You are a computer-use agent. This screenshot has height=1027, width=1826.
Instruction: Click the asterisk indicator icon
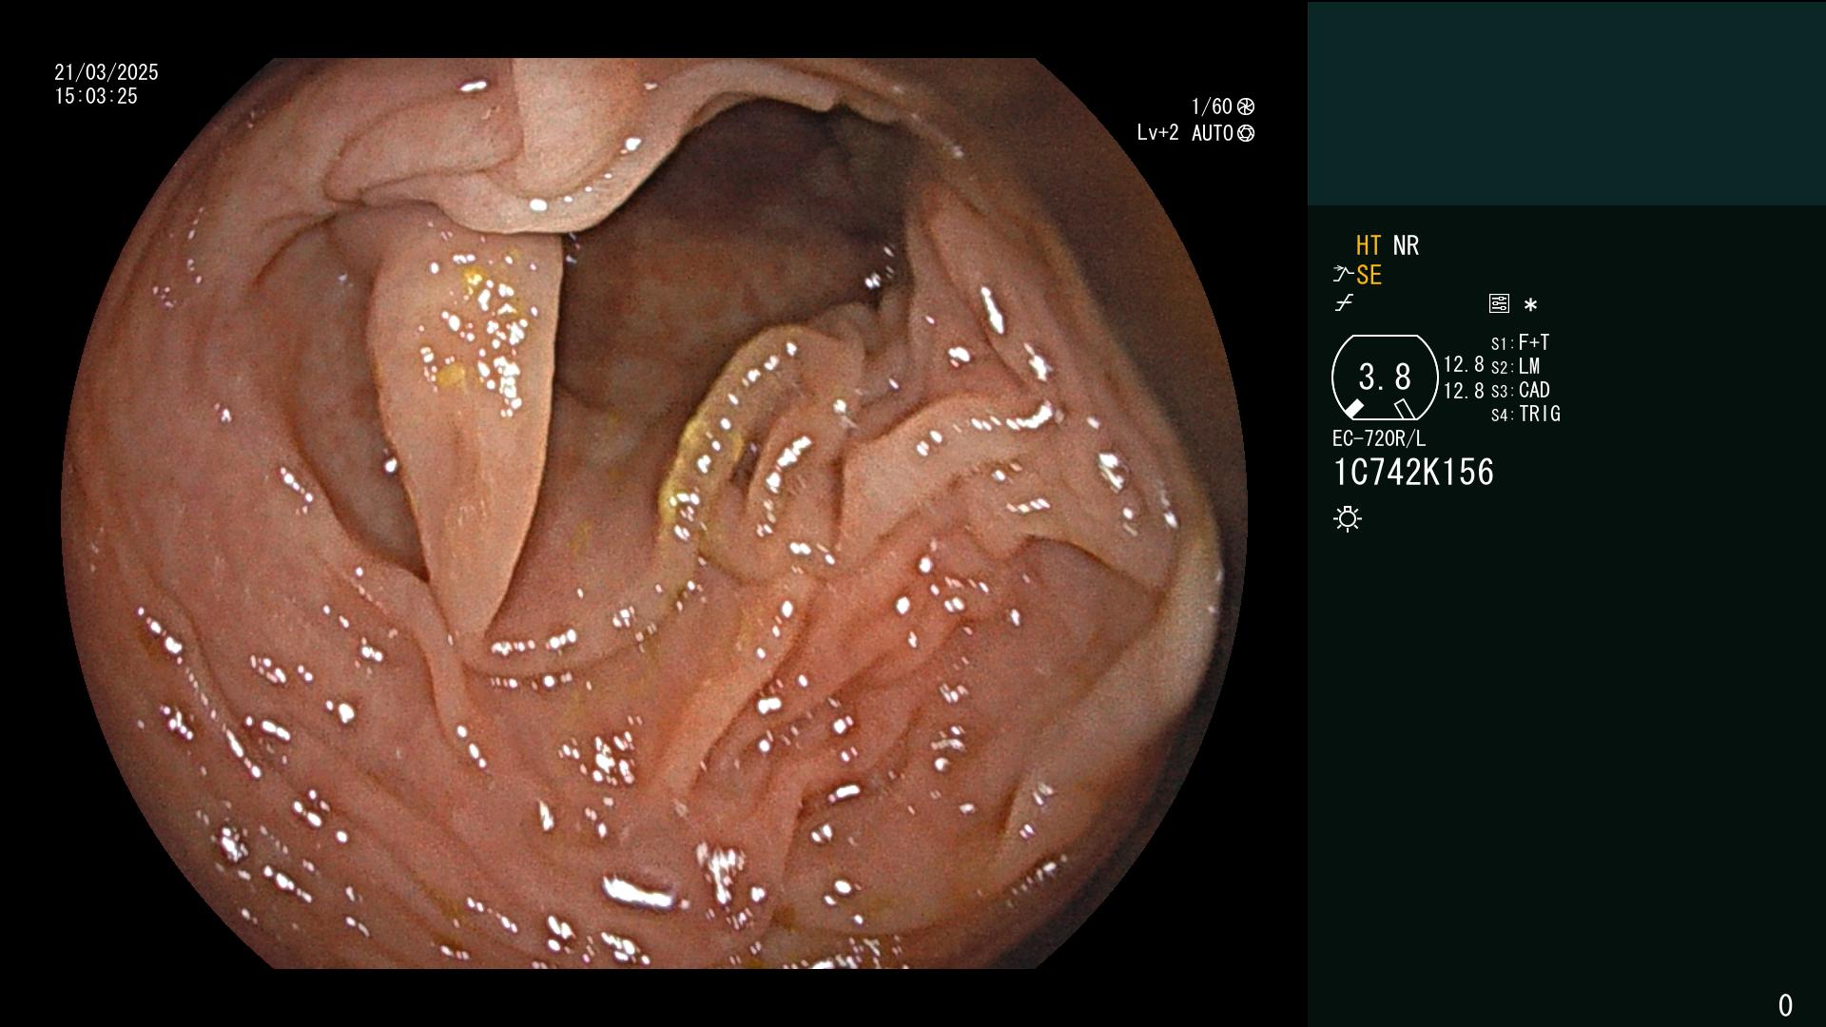coord(1530,305)
